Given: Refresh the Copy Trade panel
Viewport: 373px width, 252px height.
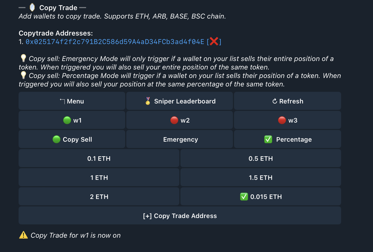Looking at the screenshot, I should pyautogui.click(x=288, y=101).
